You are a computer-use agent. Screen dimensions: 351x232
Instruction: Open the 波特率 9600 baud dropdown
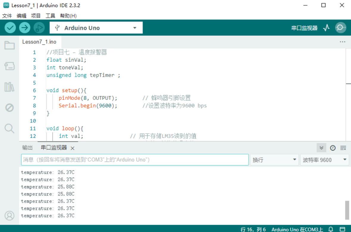pos(324,160)
